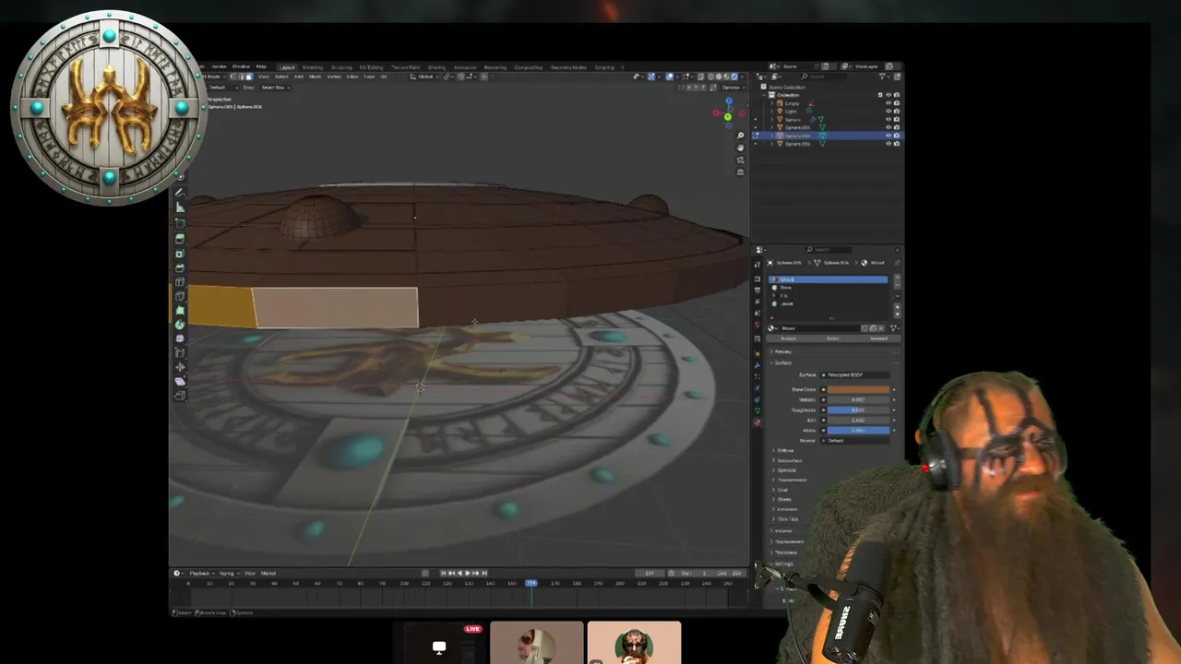Hide Empty object with eye icon
The width and height of the screenshot is (1181, 664).
click(889, 103)
